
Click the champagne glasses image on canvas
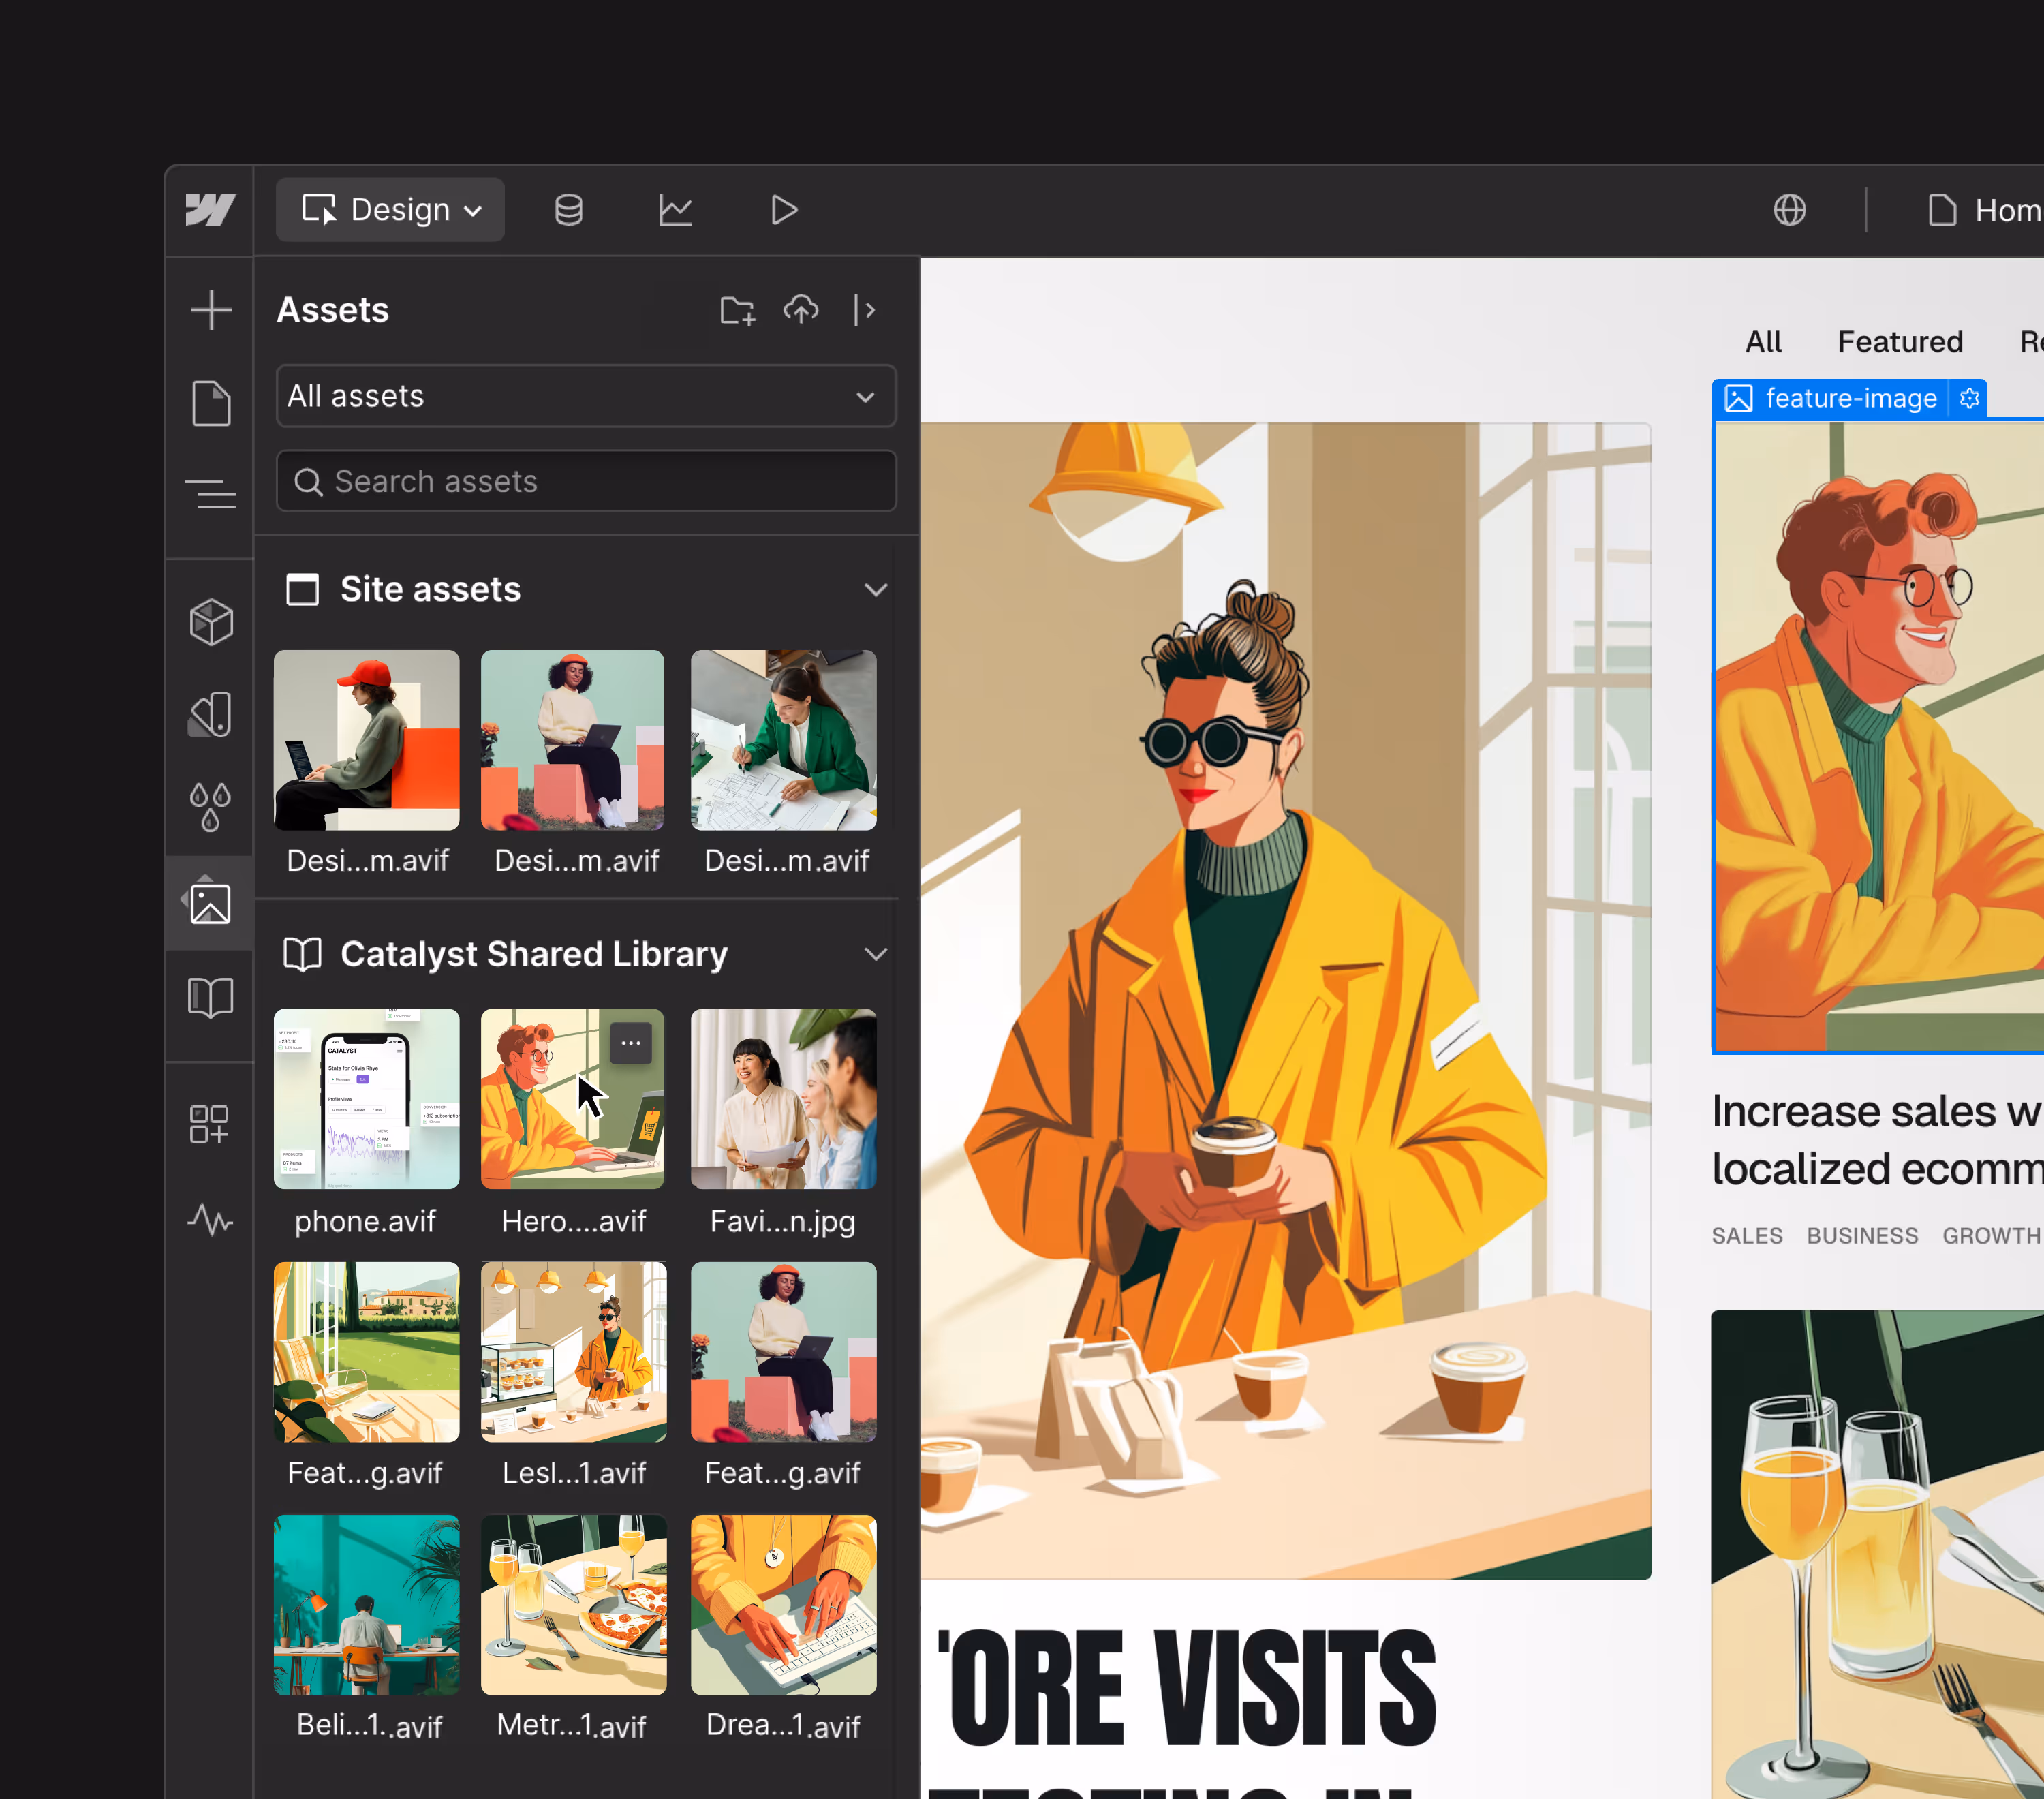pyautogui.click(x=1877, y=1555)
